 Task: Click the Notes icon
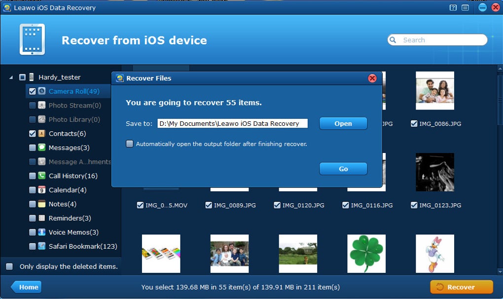point(42,204)
